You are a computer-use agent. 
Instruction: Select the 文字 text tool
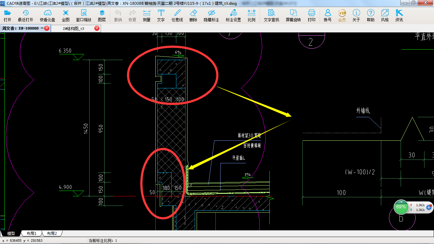tap(161, 16)
